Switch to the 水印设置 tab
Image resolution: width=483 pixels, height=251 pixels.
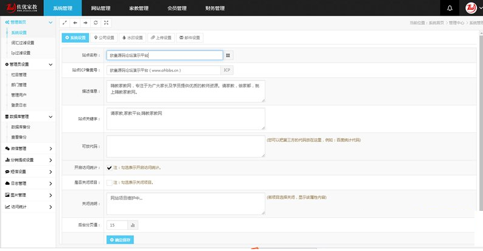(132, 38)
